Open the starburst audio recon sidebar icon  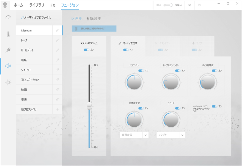(x=8, y=82)
